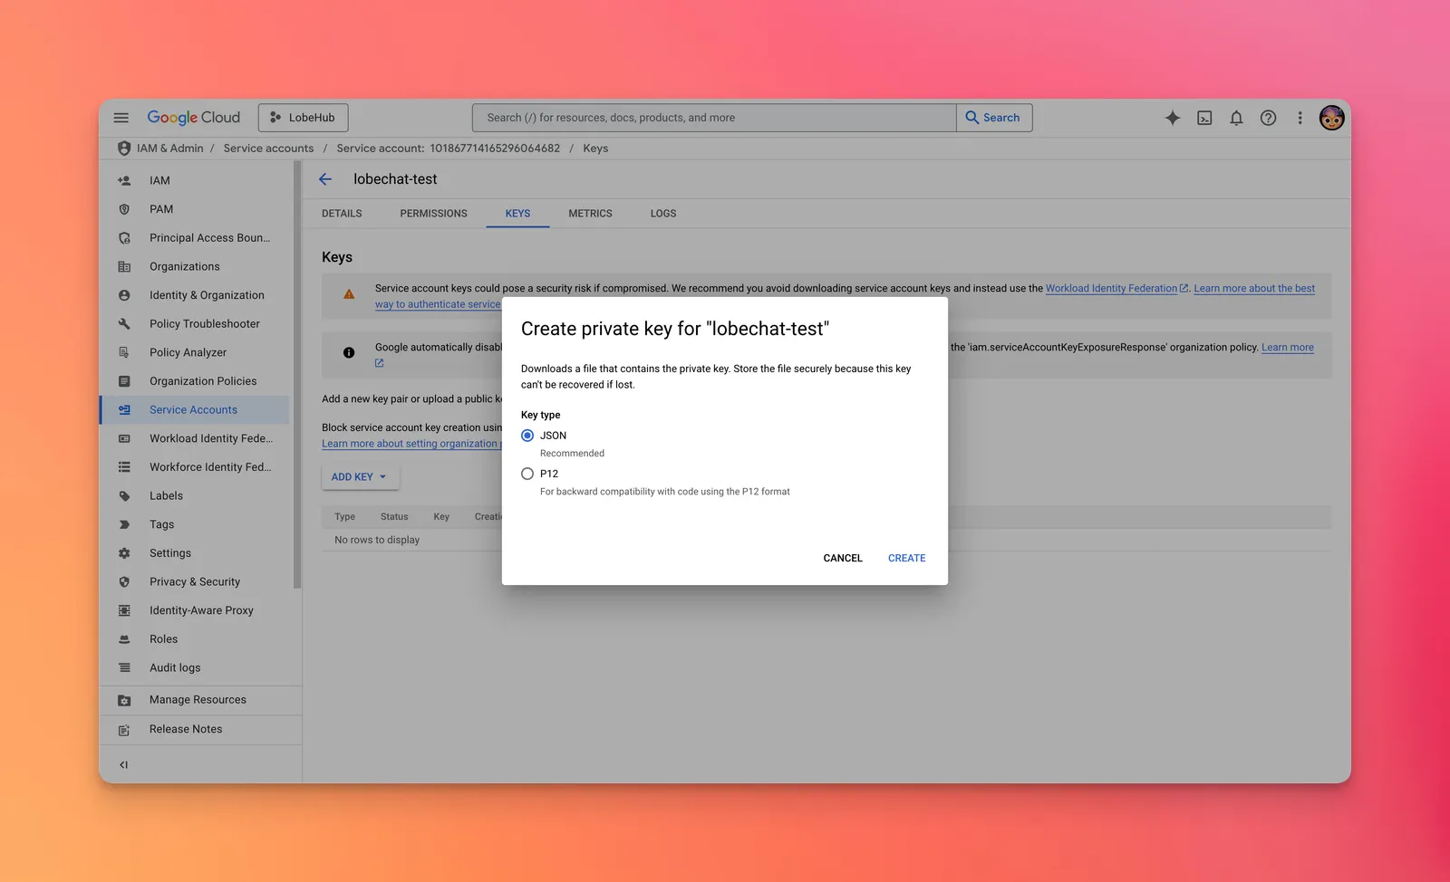
Task: Choose the P12 key type option
Action: click(x=527, y=474)
